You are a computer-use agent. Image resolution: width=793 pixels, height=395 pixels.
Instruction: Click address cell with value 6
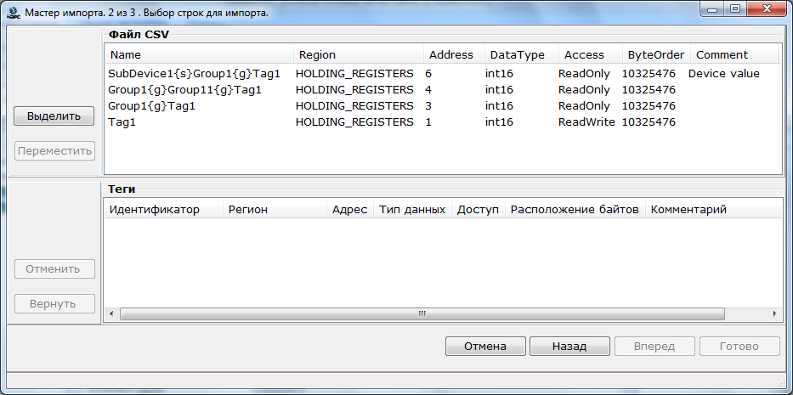coord(428,74)
